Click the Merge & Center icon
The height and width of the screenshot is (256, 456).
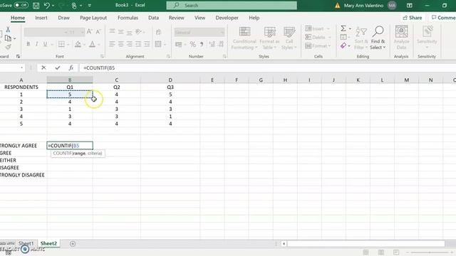pos(158,44)
